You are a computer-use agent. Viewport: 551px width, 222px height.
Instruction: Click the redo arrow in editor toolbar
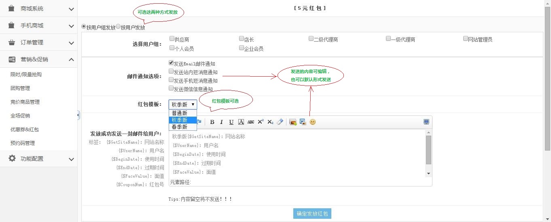(x=199, y=122)
